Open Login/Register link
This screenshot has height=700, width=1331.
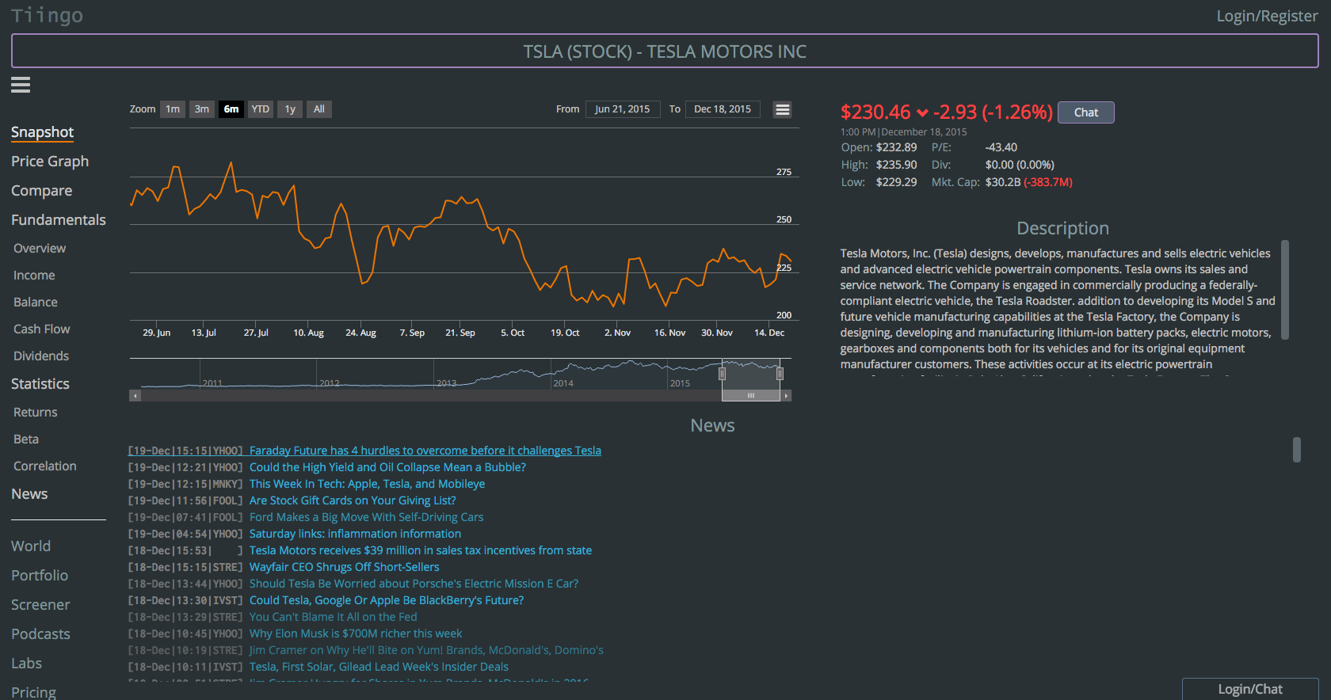[1267, 16]
